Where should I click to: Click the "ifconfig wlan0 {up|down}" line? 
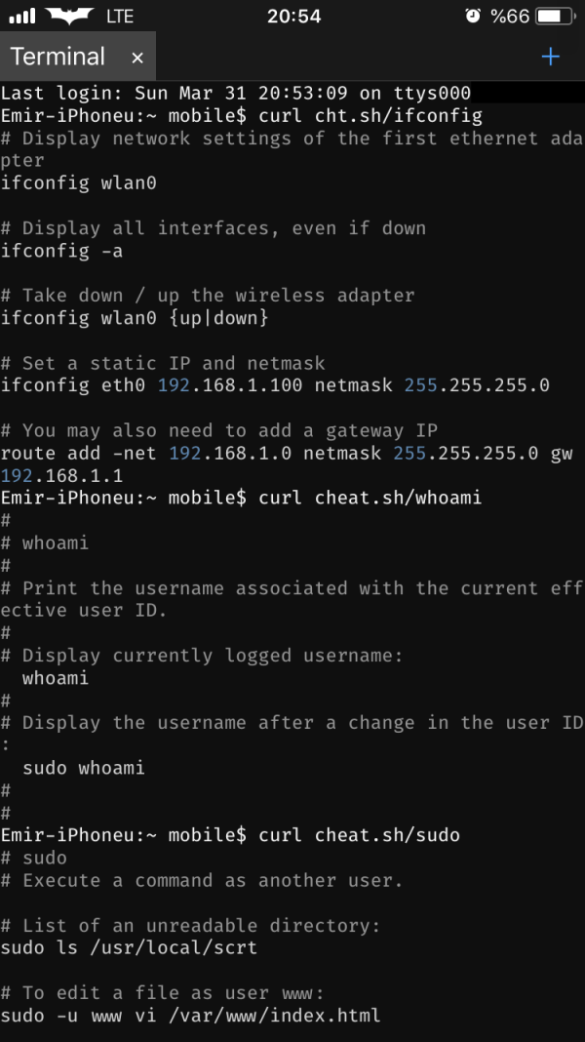point(135,318)
